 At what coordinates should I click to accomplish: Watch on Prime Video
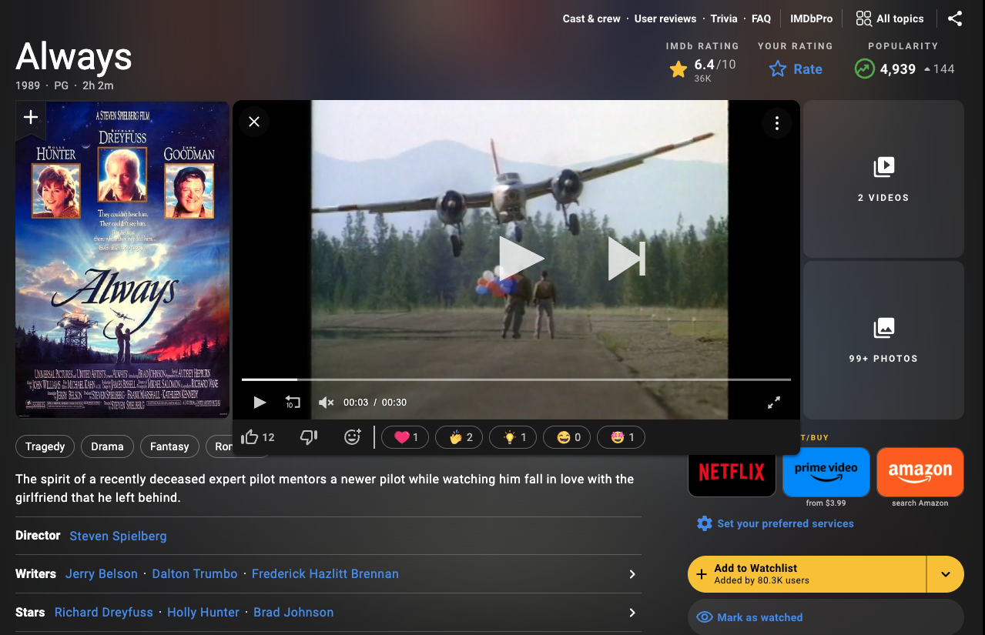click(x=826, y=472)
